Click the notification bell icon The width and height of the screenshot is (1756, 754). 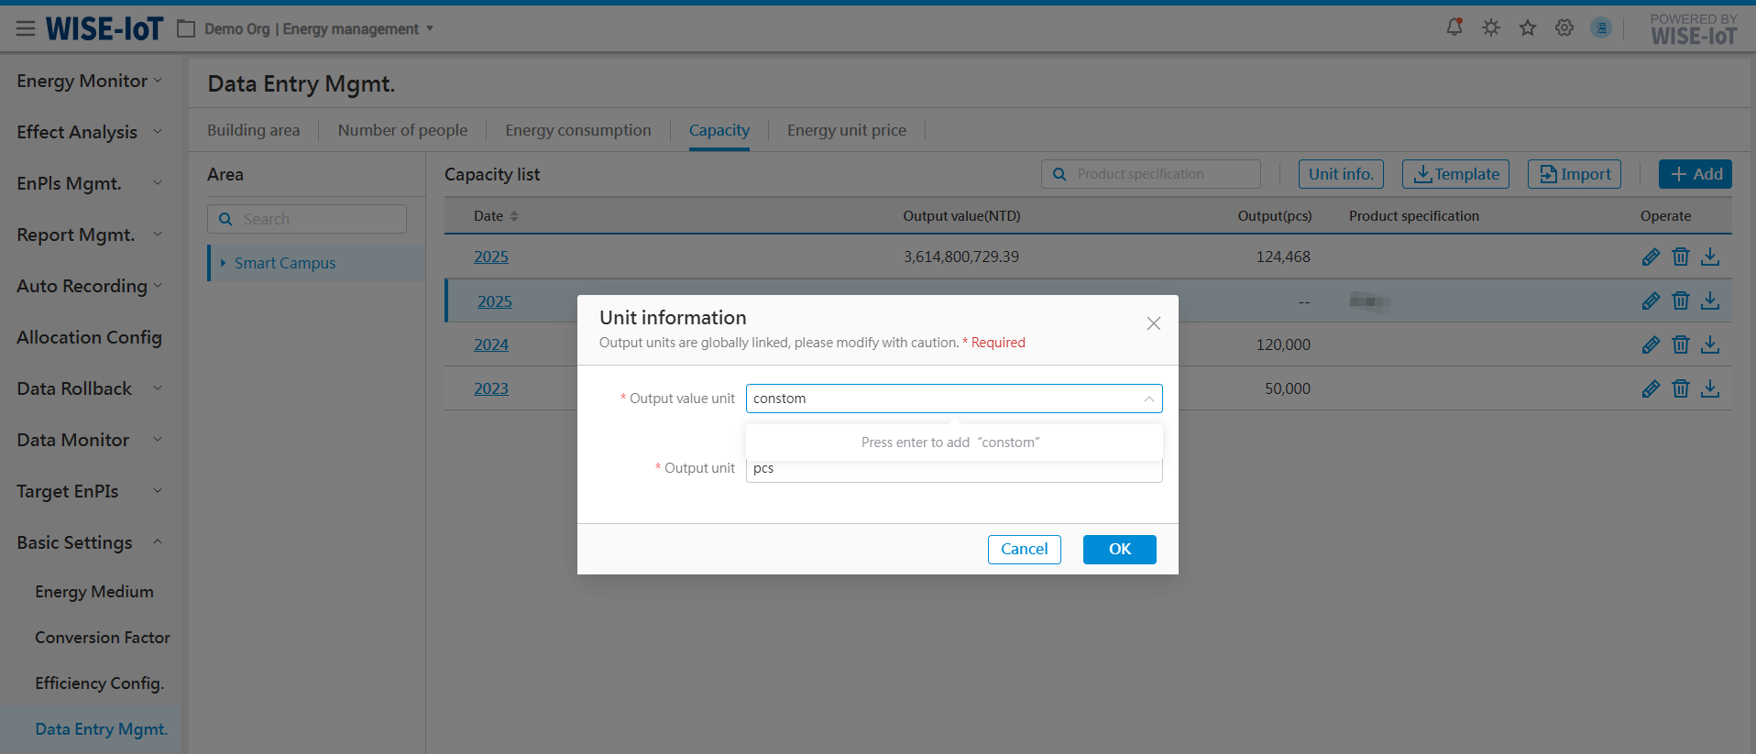point(1454,27)
